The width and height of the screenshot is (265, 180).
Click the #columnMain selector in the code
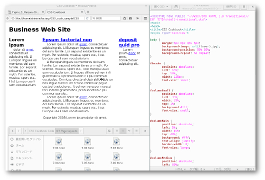tap(159, 121)
